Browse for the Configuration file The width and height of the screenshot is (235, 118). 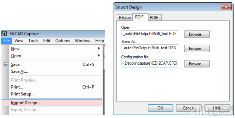pyautogui.click(x=197, y=64)
